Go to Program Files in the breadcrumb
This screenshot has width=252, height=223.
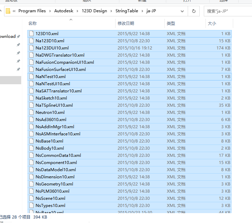click(32, 11)
